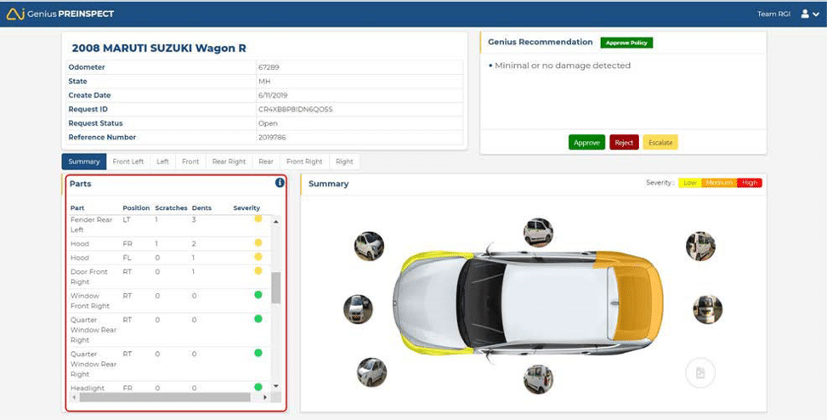This screenshot has width=827, height=420.
Task: Click the Approve Policy badge
Action: coord(626,43)
